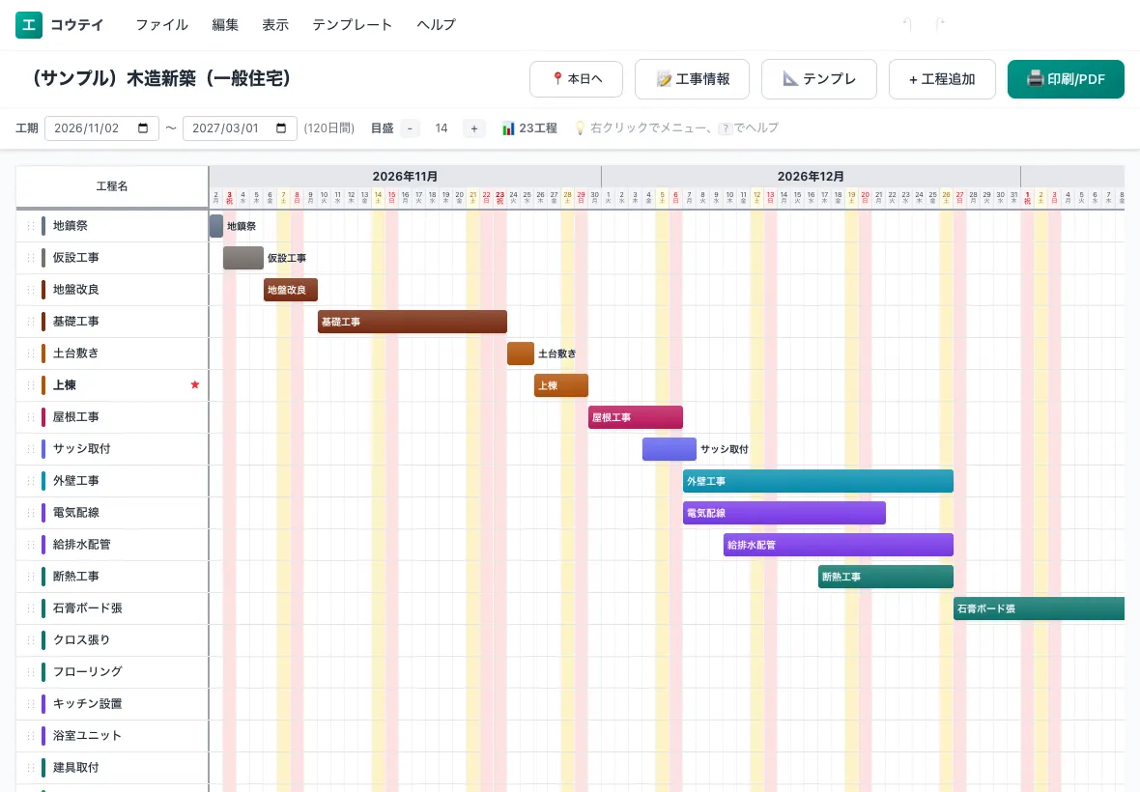The width and height of the screenshot is (1140, 792).
Task: Select the 仮設工事 gray gantt bar
Action: click(243, 258)
